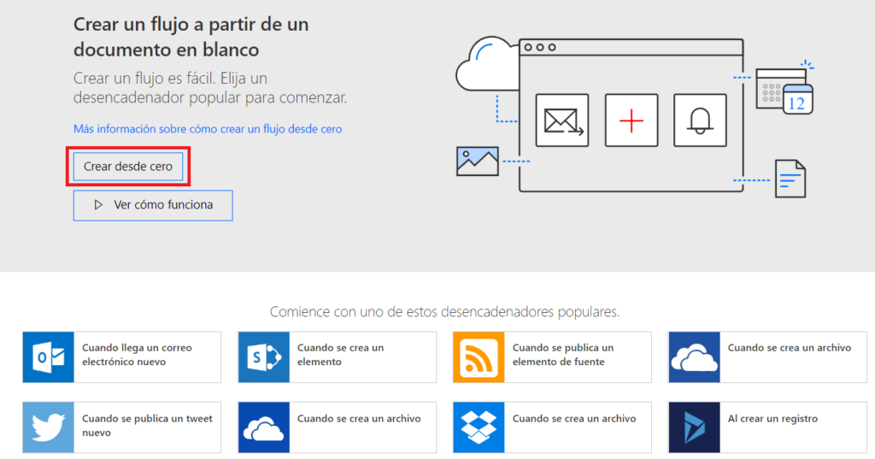Choose the SharePoint item created trigger icon
The image size is (875, 459).
(x=264, y=357)
